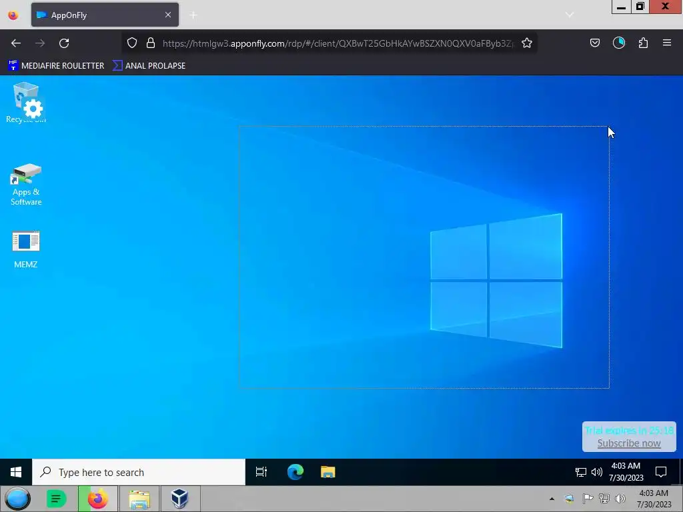
Task: Select the AppOnFly browser tab
Action: (x=105, y=15)
